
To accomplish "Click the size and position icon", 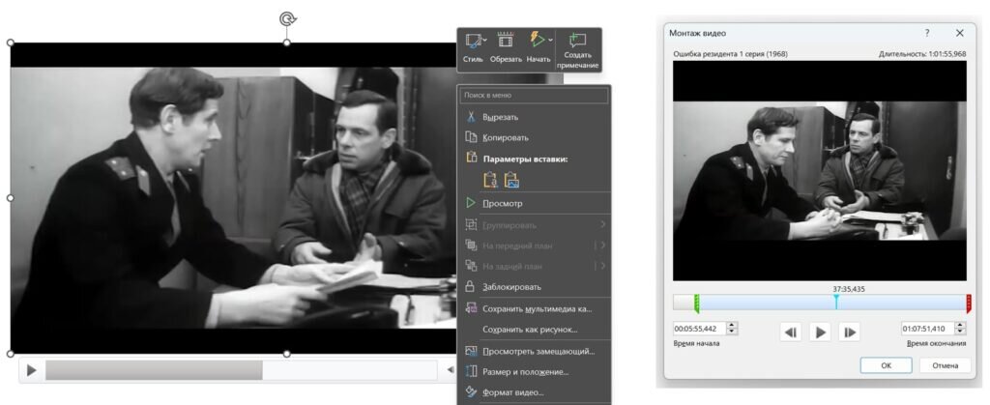I will pyautogui.click(x=471, y=371).
